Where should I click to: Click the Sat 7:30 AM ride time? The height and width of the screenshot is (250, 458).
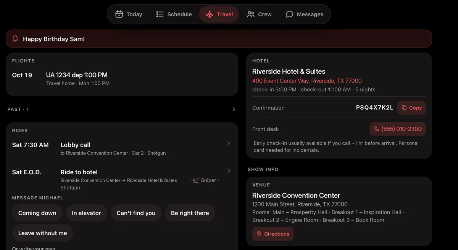31,145
